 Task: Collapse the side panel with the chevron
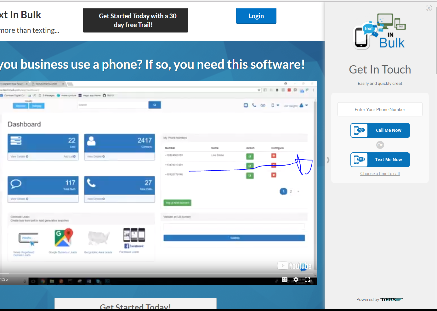click(x=328, y=160)
